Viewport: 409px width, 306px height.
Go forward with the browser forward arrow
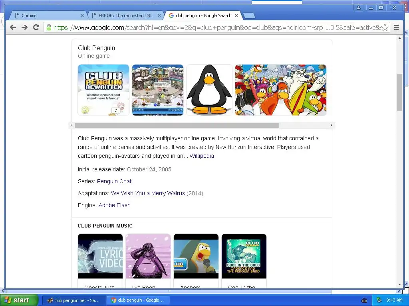pyautogui.click(x=24, y=27)
